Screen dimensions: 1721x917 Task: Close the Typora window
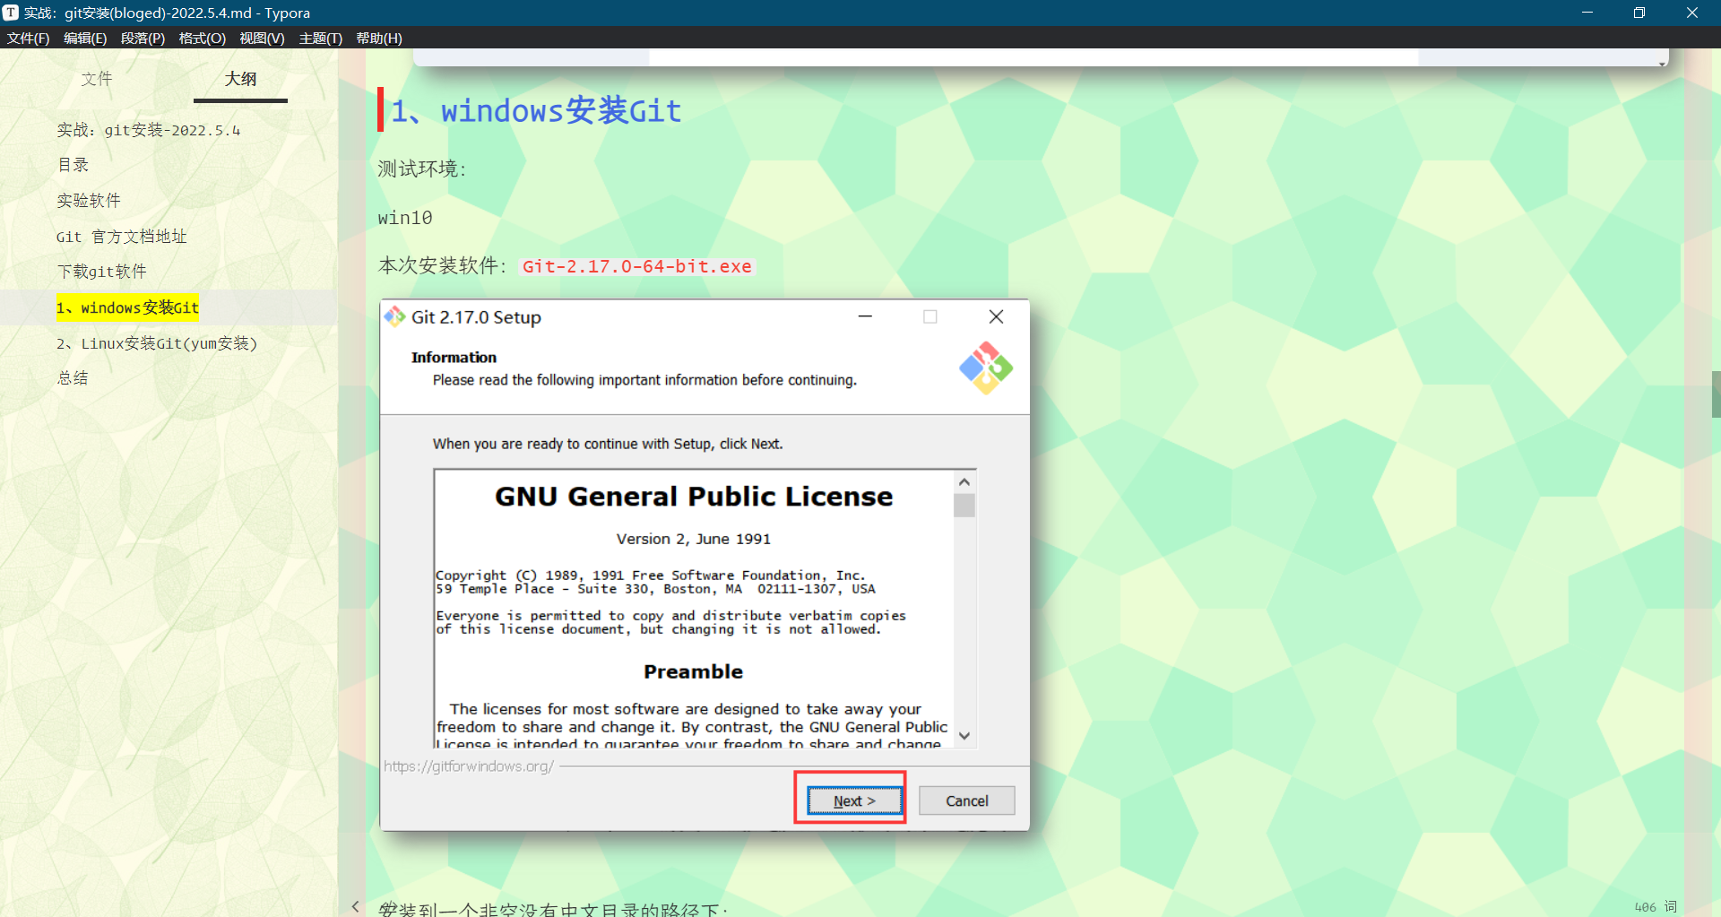pos(1692,13)
